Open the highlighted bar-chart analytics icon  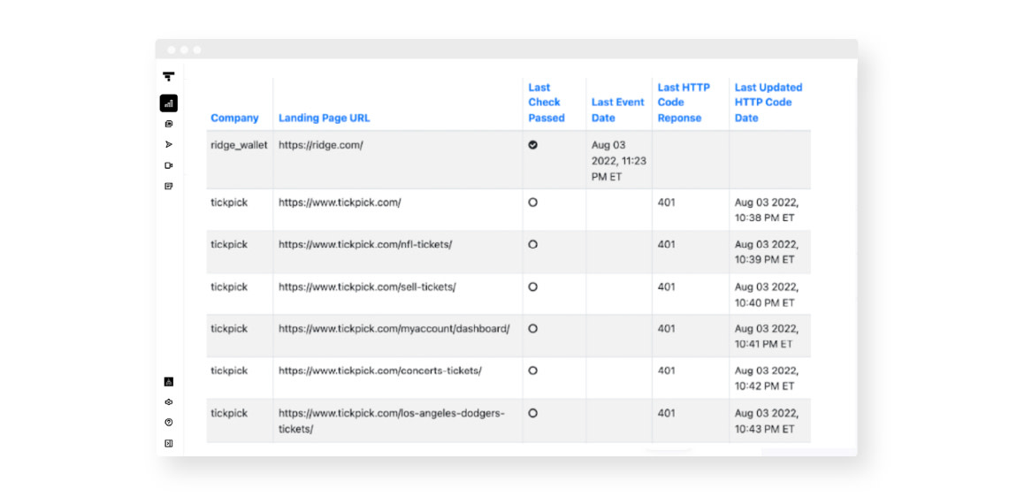[169, 103]
